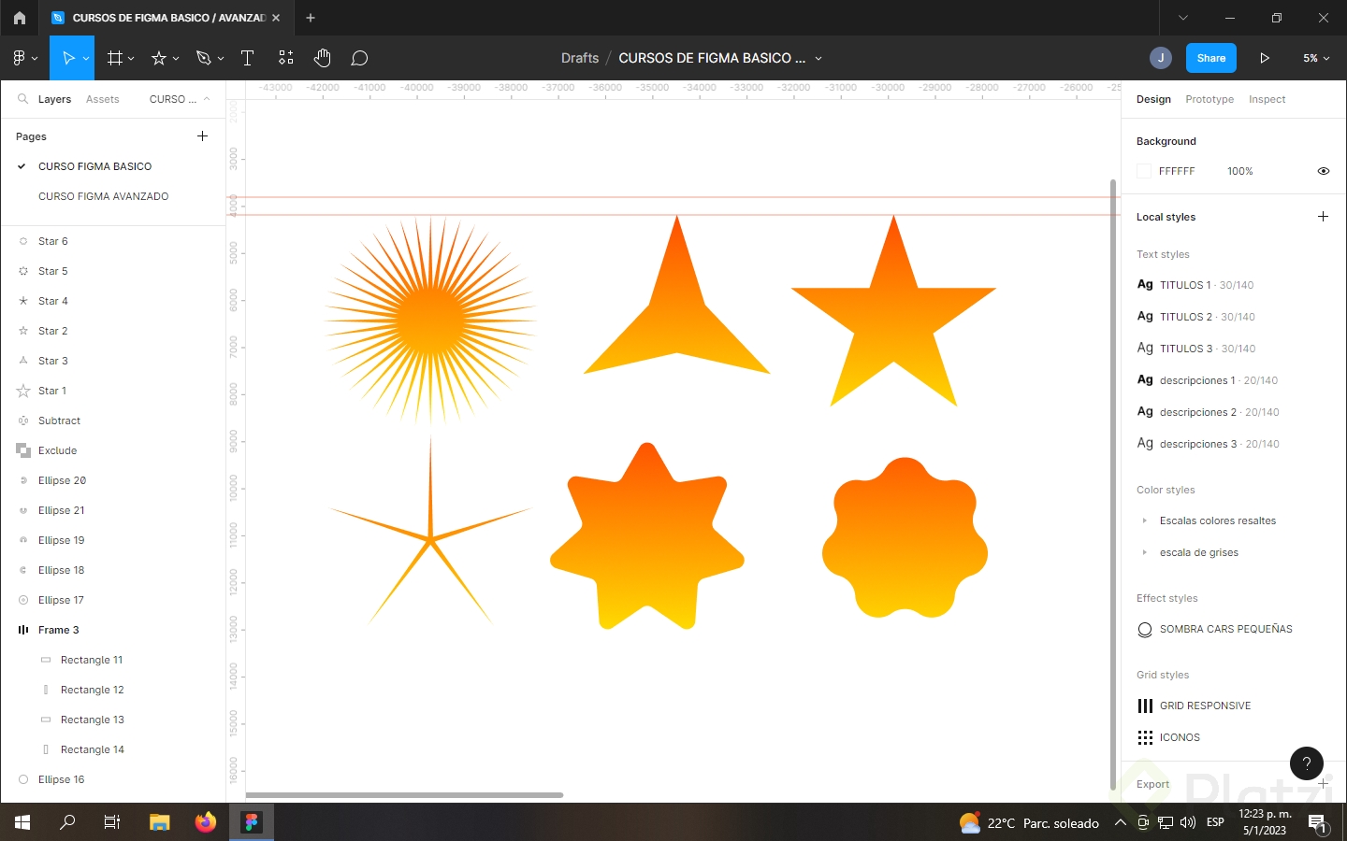Open Firefox from the taskbar
Viewport: 1347px width, 841px height.
[x=206, y=823]
